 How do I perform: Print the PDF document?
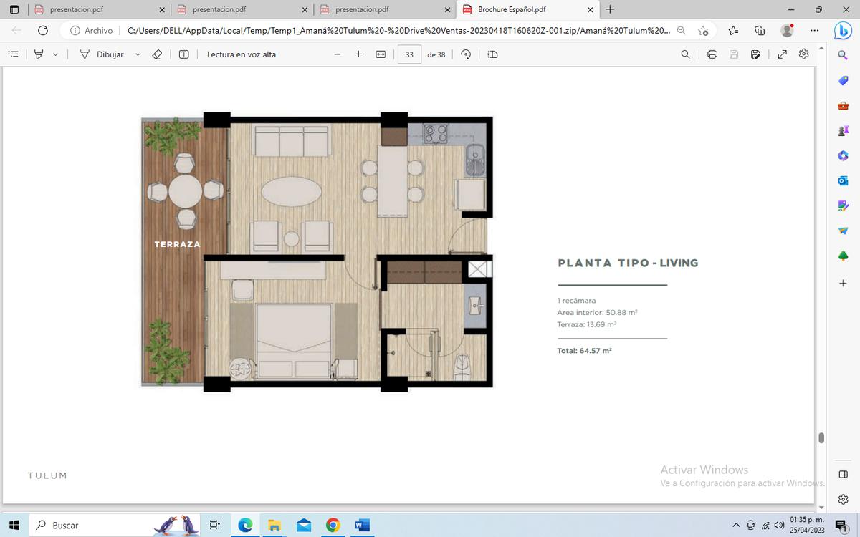pos(712,54)
